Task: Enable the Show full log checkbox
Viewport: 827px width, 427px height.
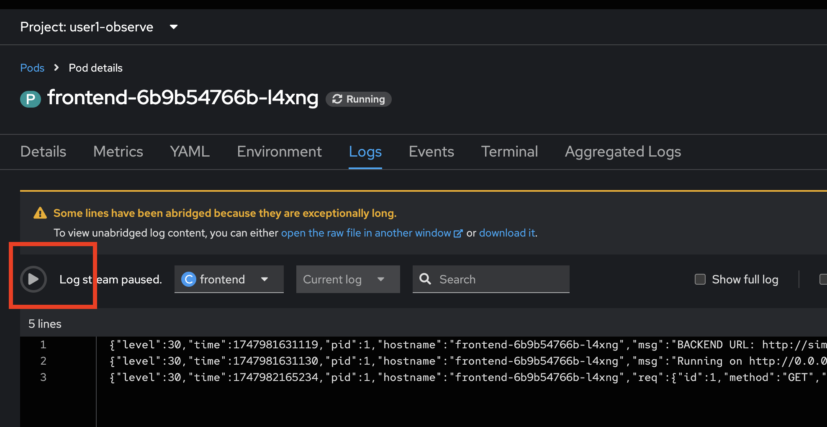Action: 700,279
